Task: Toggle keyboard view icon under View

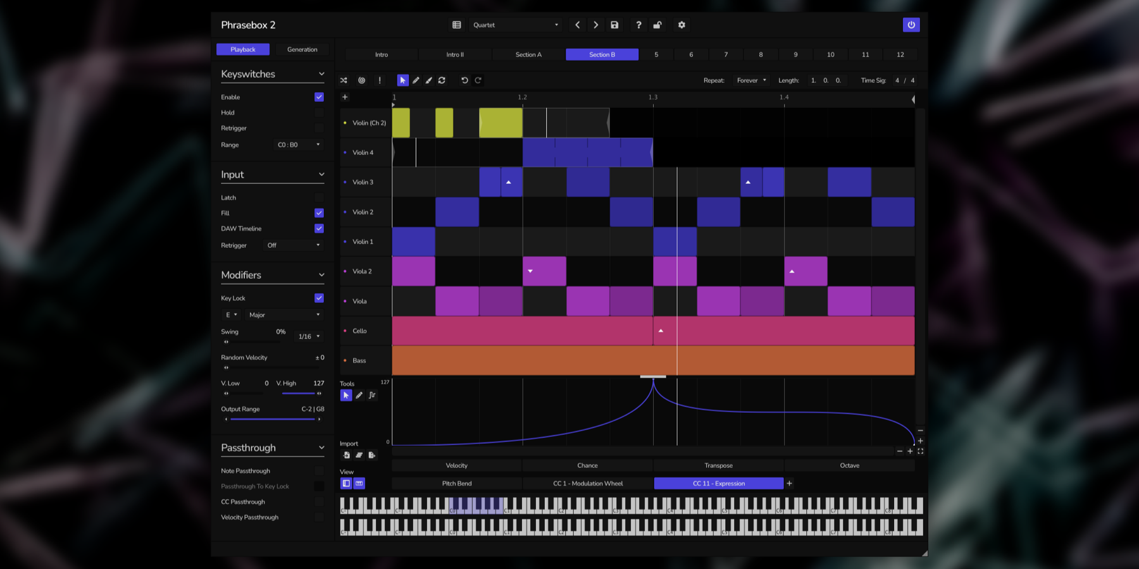Action: pyautogui.click(x=359, y=483)
